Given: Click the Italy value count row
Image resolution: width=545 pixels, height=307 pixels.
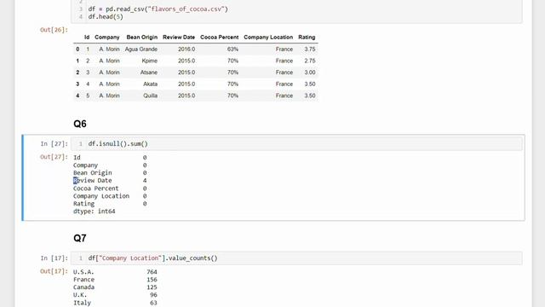Looking at the screenshot, I should [115, 303].
